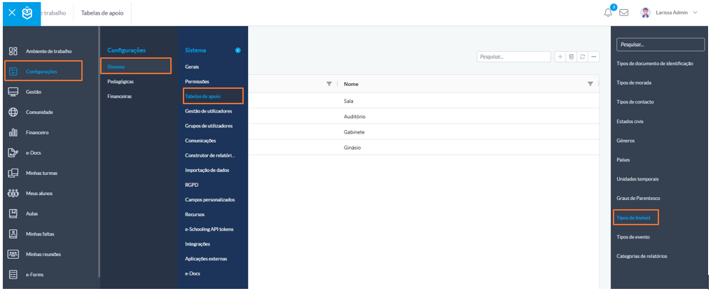Click the Minhas reuniões icon
The image size is (713, 291).
tap(13, 254)
